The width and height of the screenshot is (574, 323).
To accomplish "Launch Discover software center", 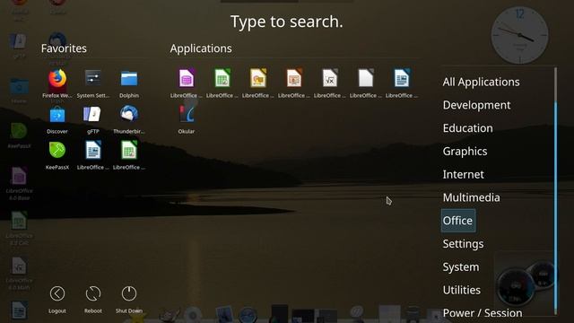I will click(x=57, y=119).
